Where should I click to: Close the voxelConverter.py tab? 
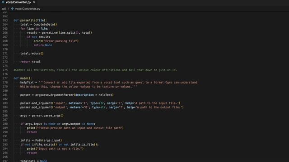click(34, 2)
